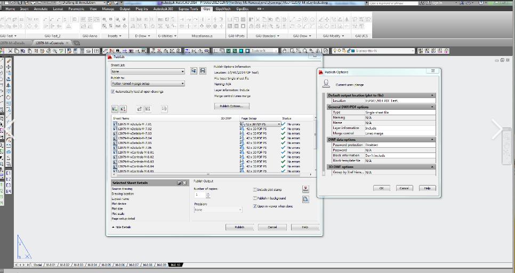Click the Preview icon below plot stamp
This screenshot has height=273, width=515.
(305, 199)
